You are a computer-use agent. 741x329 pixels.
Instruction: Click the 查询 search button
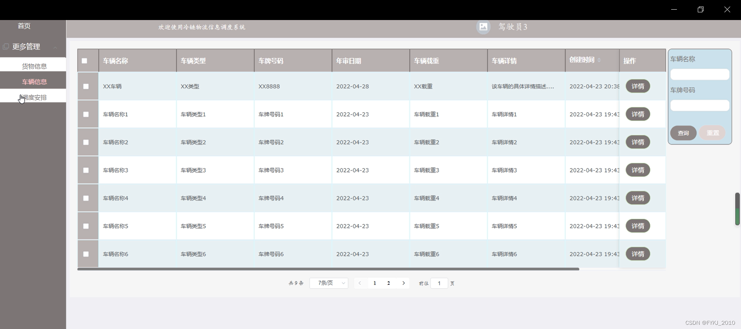point(683,133)
